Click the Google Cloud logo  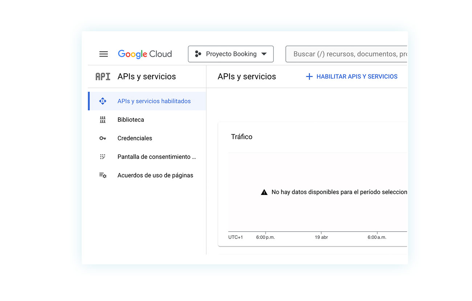pos(145,54)
